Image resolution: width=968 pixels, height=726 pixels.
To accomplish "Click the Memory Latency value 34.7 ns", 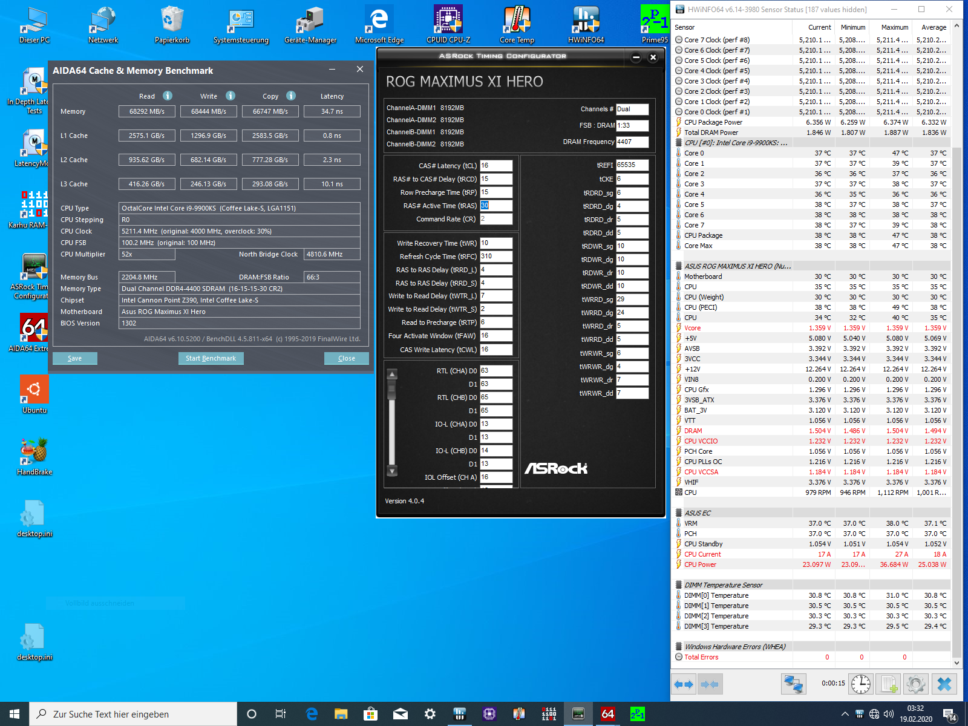I will tap(332, 111).
